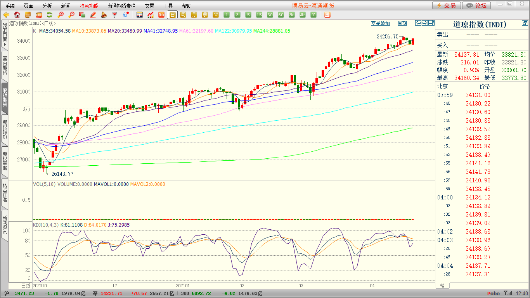Expand the 我的页面 side tab
This screenshot has height=298, width=530.
click(5, 35)
